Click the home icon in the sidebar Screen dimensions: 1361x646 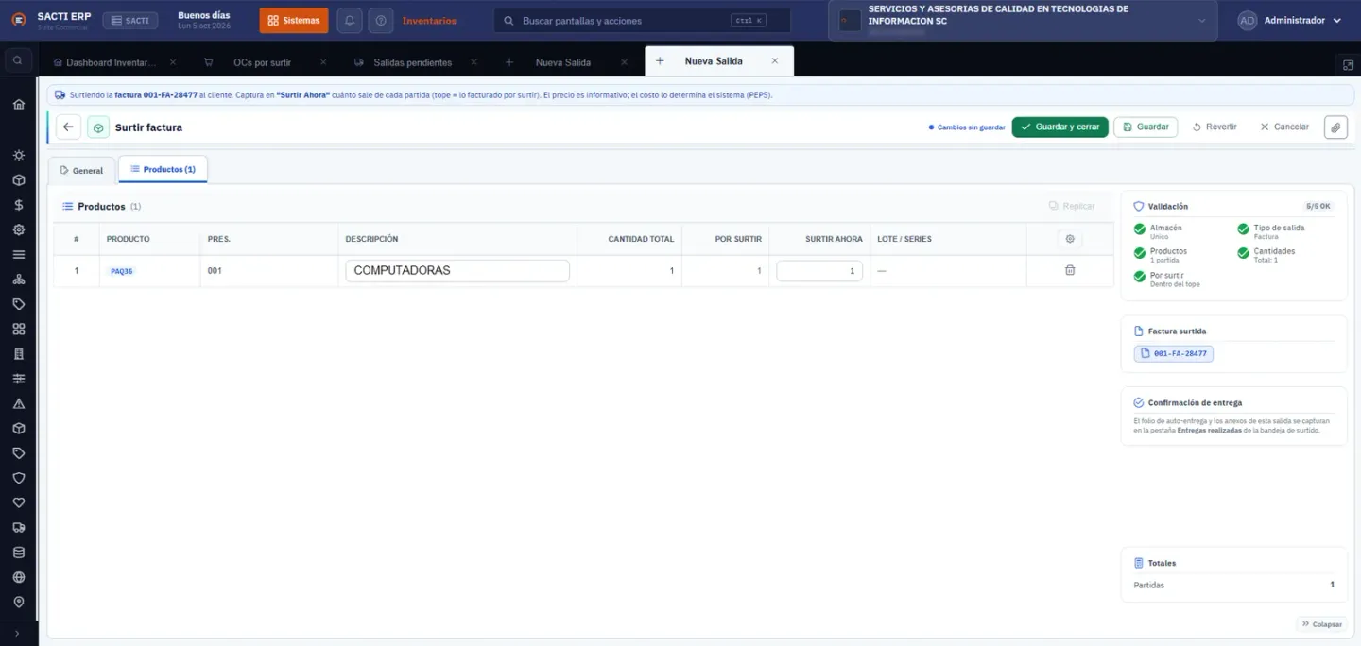click(18, 104)
